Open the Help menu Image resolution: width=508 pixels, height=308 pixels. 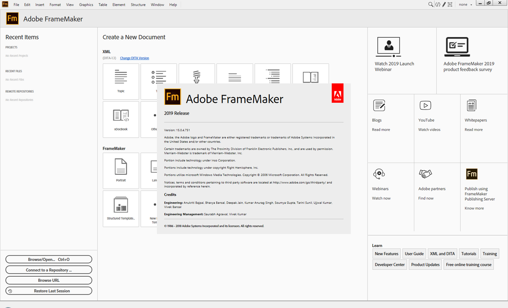(173, 5)
